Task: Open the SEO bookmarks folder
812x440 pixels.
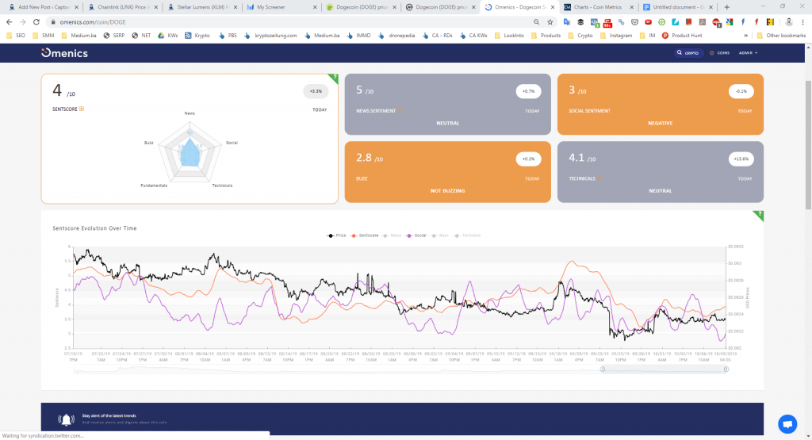Action: point(16,36)
